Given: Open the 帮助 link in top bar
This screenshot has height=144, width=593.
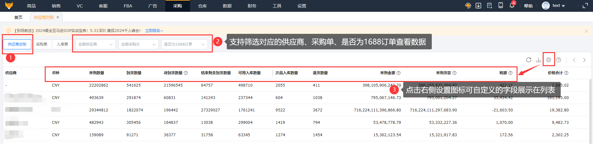Looking at the screenshot, I should (x=528, y=6).
